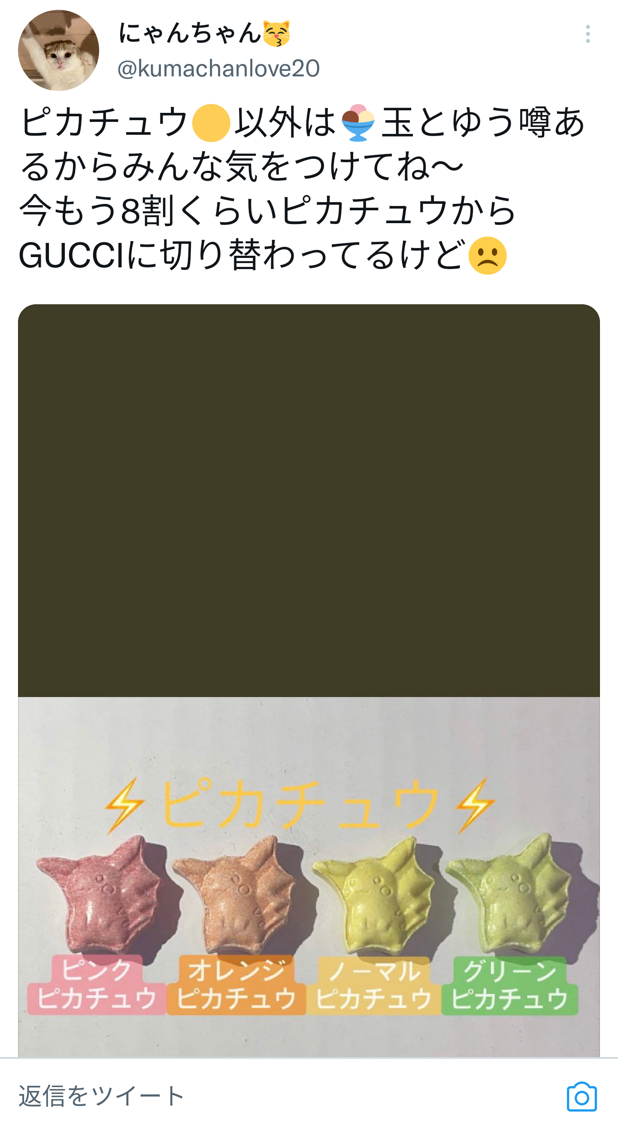Tap the GUCCI text in the tweet
Viewport: 618px width, 1124px height.
[x=73, y=256]
